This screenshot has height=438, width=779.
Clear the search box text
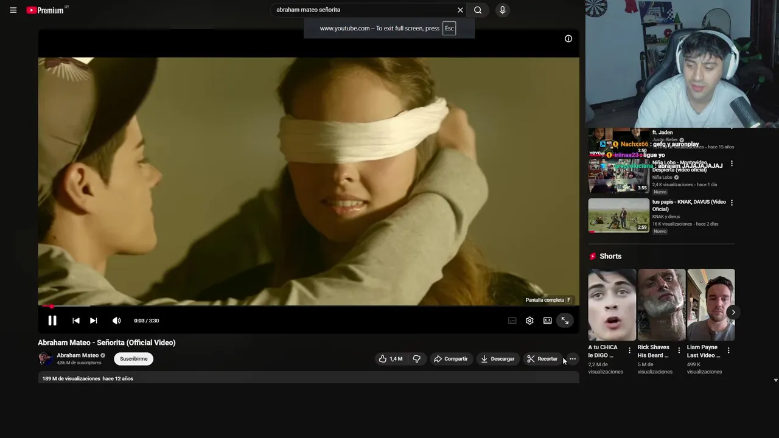click(460, 10)
